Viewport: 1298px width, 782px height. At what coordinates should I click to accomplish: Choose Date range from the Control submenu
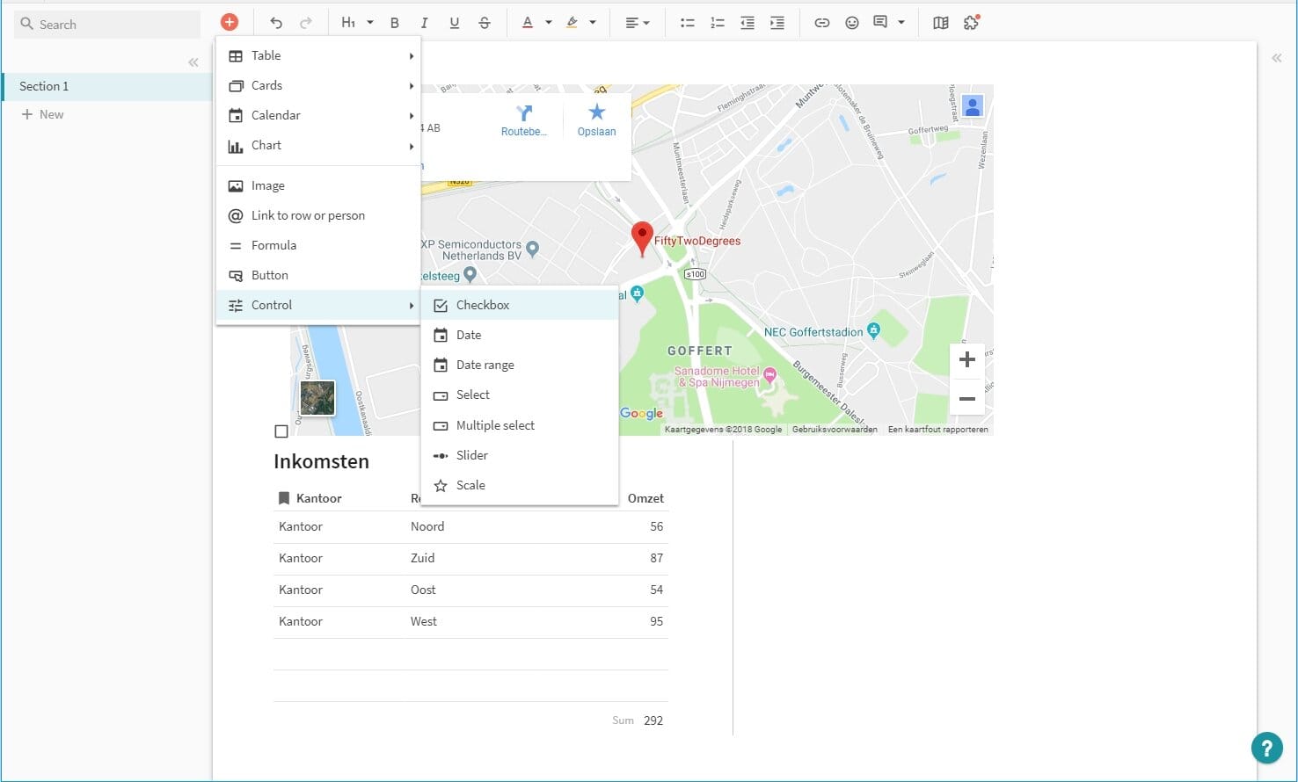pyautogui.click(x=485, y=365)
